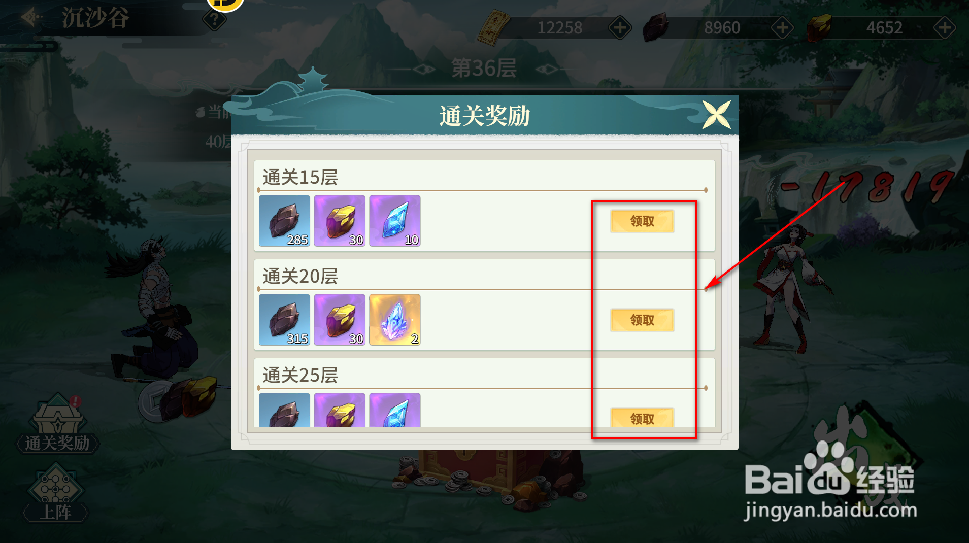
Task: Close the 通关奖励 reward dialog
Action: pyautogui.click(x=716, y=115)
